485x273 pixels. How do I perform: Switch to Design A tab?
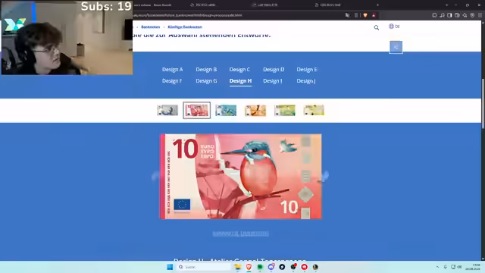[172, 69]
